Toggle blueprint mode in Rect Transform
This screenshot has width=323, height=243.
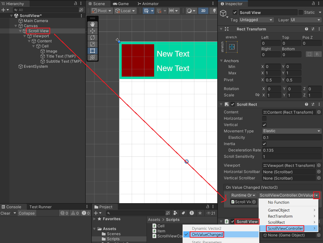point(309,54)
